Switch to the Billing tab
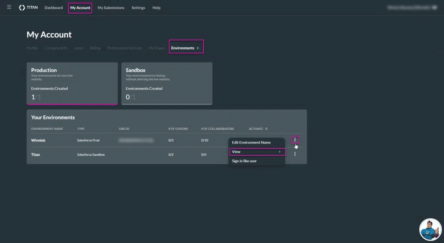 [x=95, y=48]
